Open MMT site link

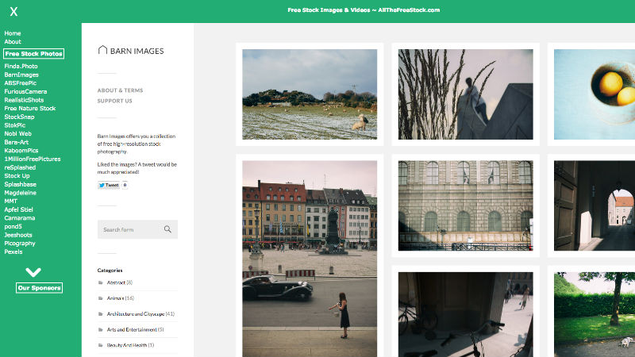point(11,201)
